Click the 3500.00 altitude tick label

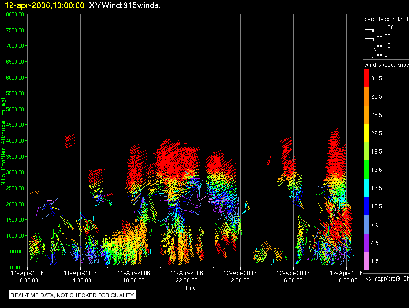(15, 157)
